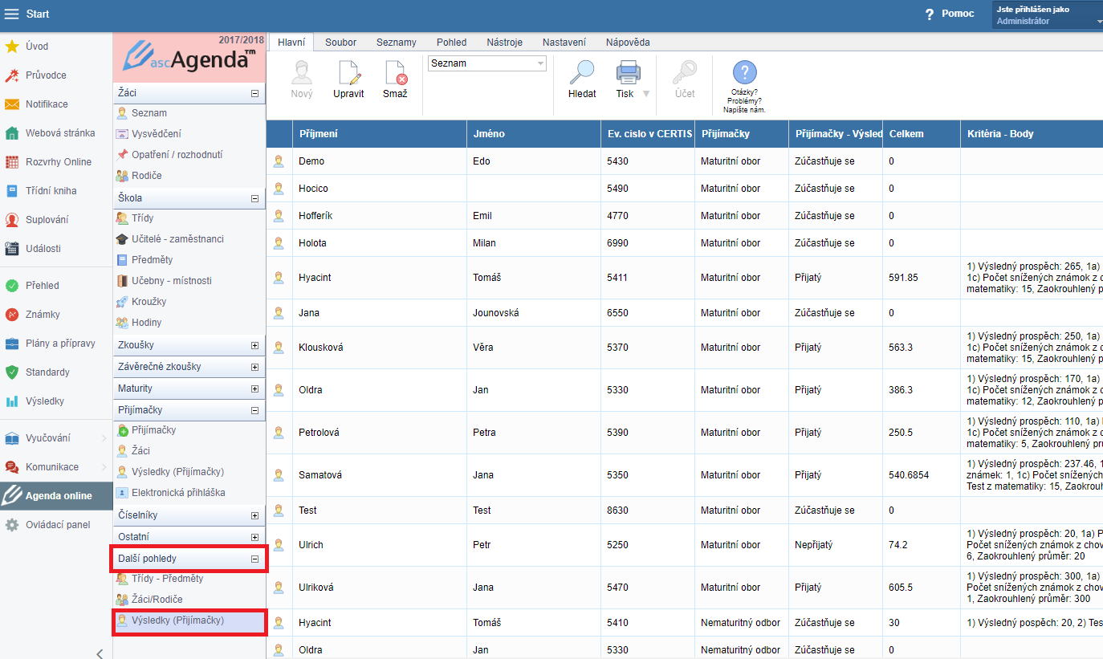Switch to the Nástroje tab
The width and height of the screenshot is (1103, 659).
[503, 43]
